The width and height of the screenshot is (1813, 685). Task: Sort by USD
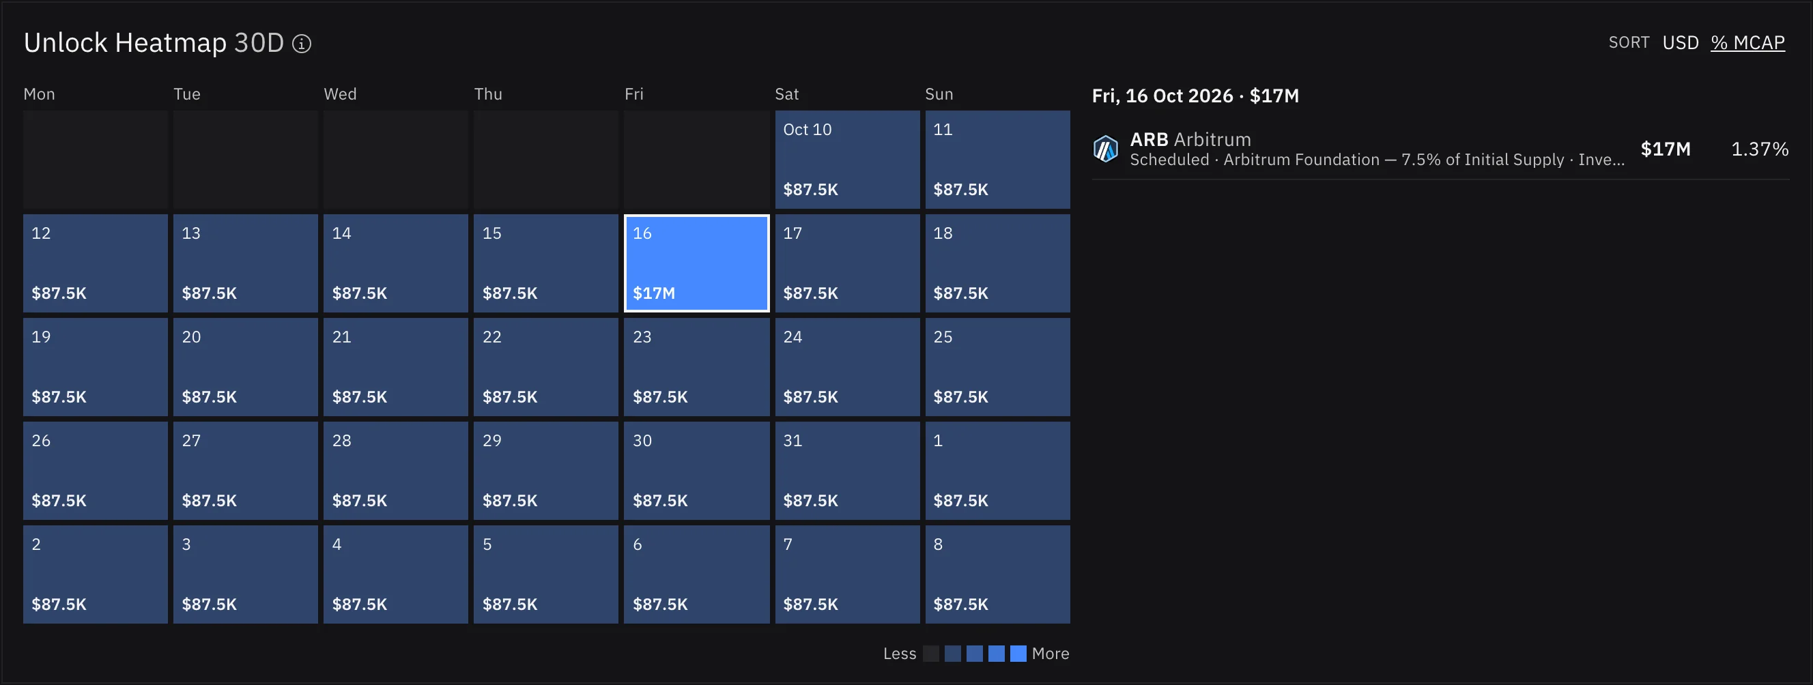pyautogui.click(x=1681, y=43)
